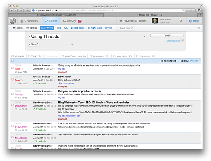Expand the Using Threads field dropdown
211x161 pixels.
pyautogui.click(x=144, y=37)
